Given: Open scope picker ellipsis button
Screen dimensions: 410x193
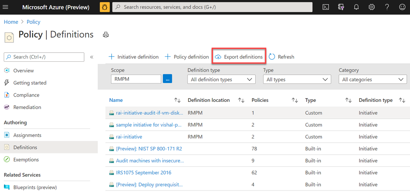Looking at the screenshot, I should coord(167,79).
